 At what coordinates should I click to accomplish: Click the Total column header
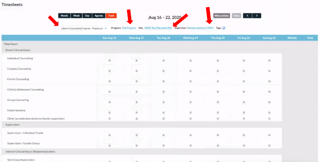tap(310, 38)
